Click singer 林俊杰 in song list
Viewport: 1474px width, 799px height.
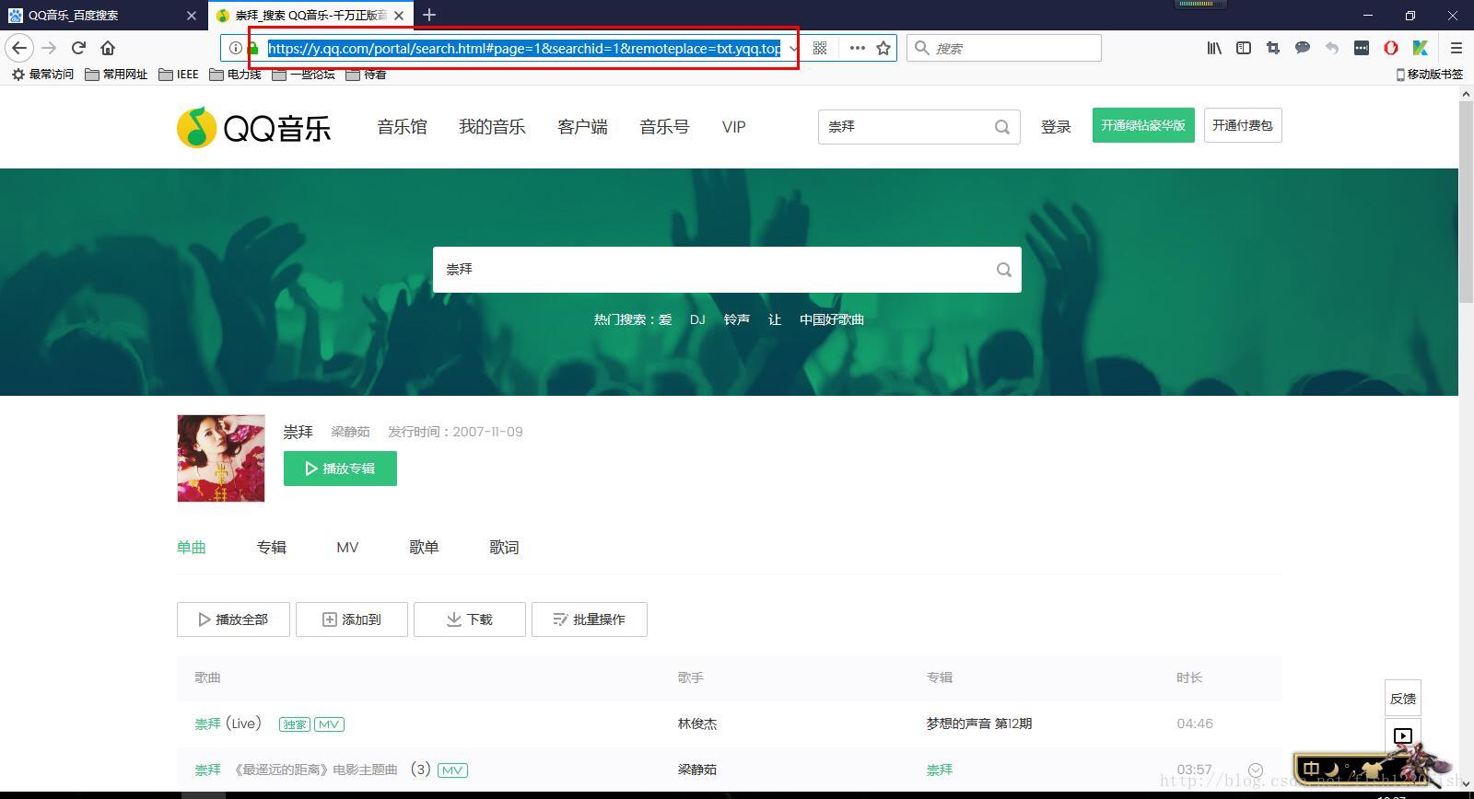pyautogui.click(x=697, y=724)
